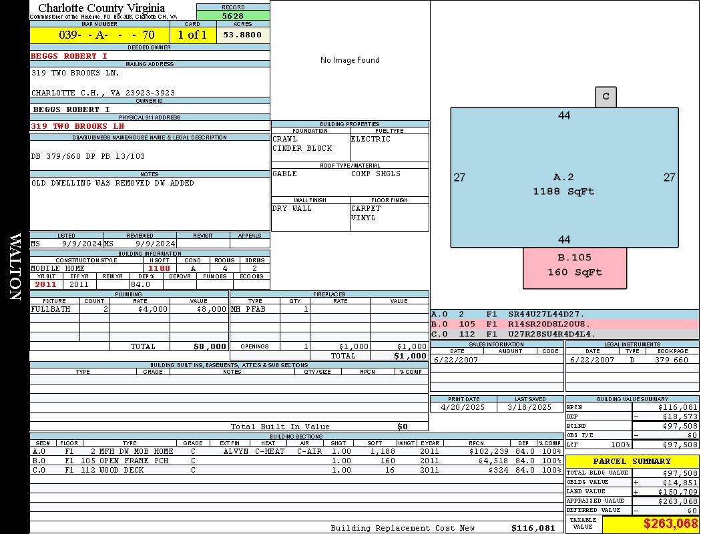Click CHARLOTTE C.H., VA 23923-3923 line
This screenshot has width=701, height=534.
[x=103, y=93]
